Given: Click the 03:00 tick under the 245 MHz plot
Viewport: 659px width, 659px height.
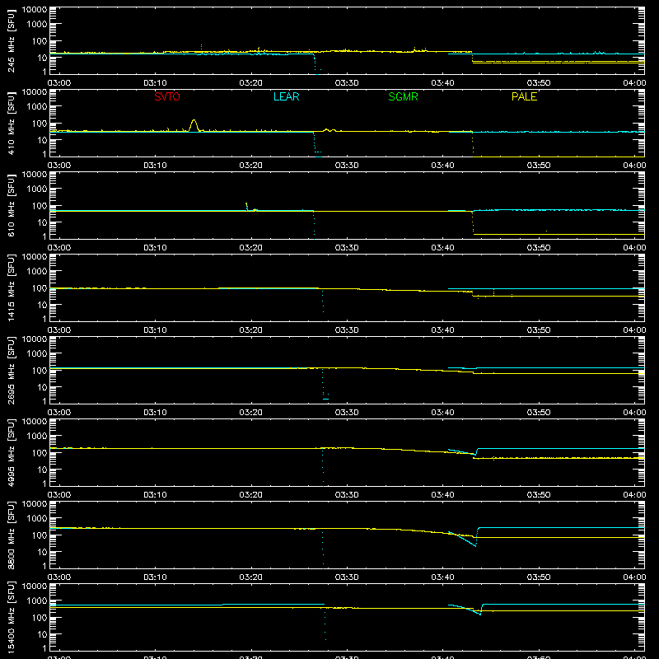Looking at the screenshot, I should [x=58, y=83].
